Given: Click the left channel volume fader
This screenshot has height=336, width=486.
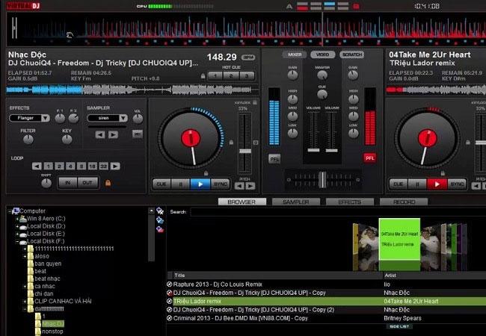Looking at the screenshot, I should pyautogui.click(x=313, y=150).
